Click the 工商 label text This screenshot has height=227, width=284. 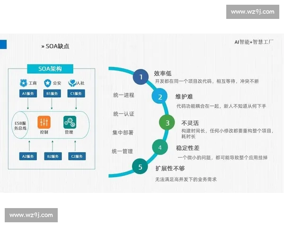click(33, 83)
